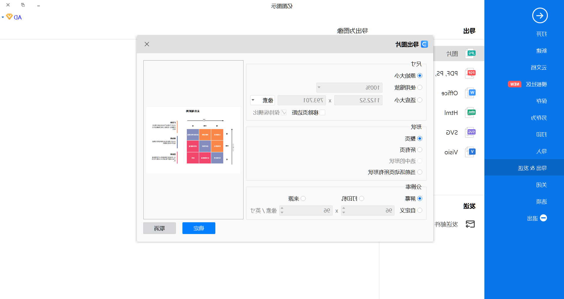
Task: Select the JPG 图片 export icon
Action: pos(470,54)
